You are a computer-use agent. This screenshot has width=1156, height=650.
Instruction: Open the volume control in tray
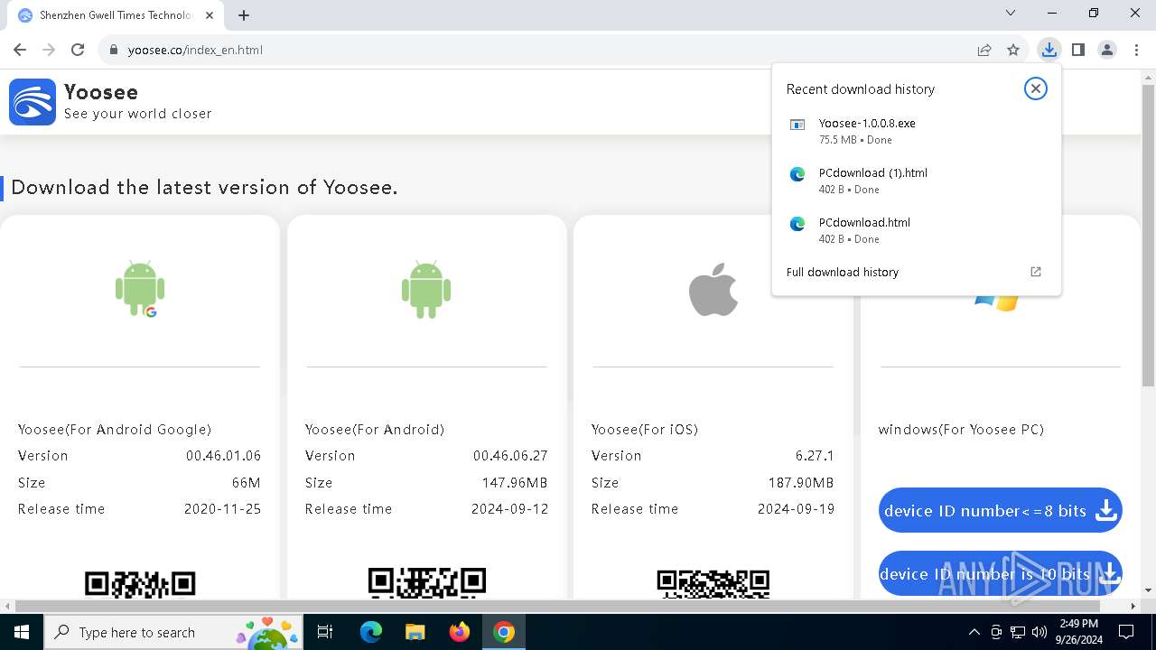tap(1039, 632)
